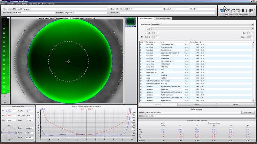Viewport: 257px width, 144px height.
Task: Select the Aktiv Top lens row
Action: [x=196, y=83]
